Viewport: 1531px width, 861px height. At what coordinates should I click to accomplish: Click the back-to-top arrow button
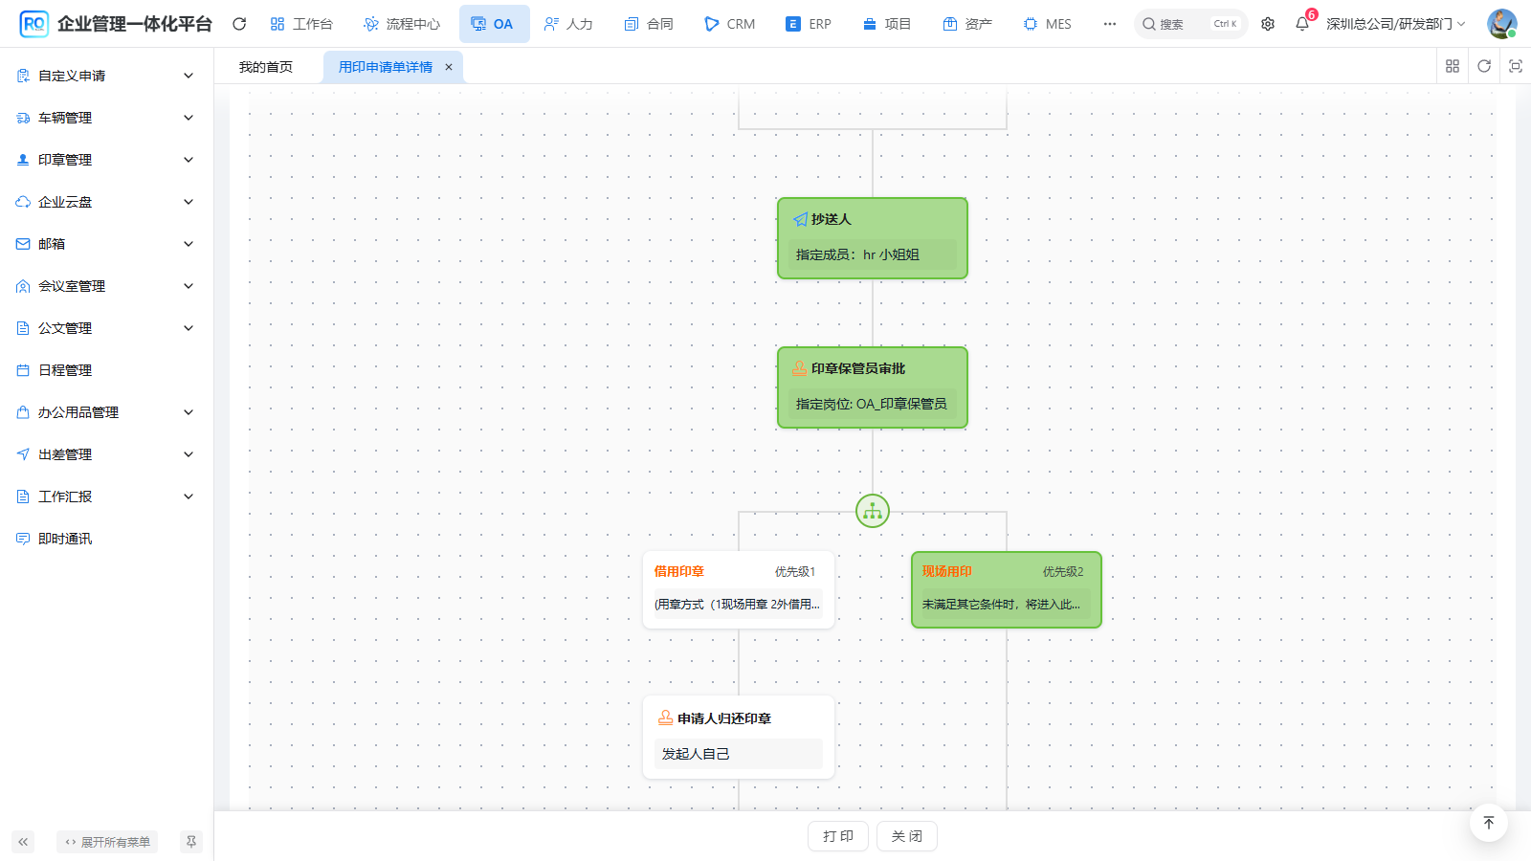click(x=1489, y=823)
